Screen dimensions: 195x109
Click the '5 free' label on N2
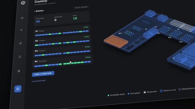point(86,37)
